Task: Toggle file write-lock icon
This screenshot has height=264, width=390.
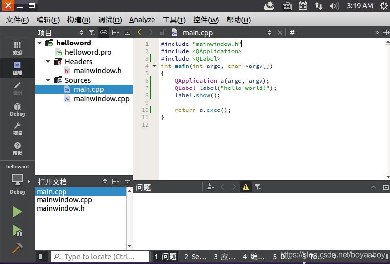Action: pyautogui.click(x=163, y=32)
